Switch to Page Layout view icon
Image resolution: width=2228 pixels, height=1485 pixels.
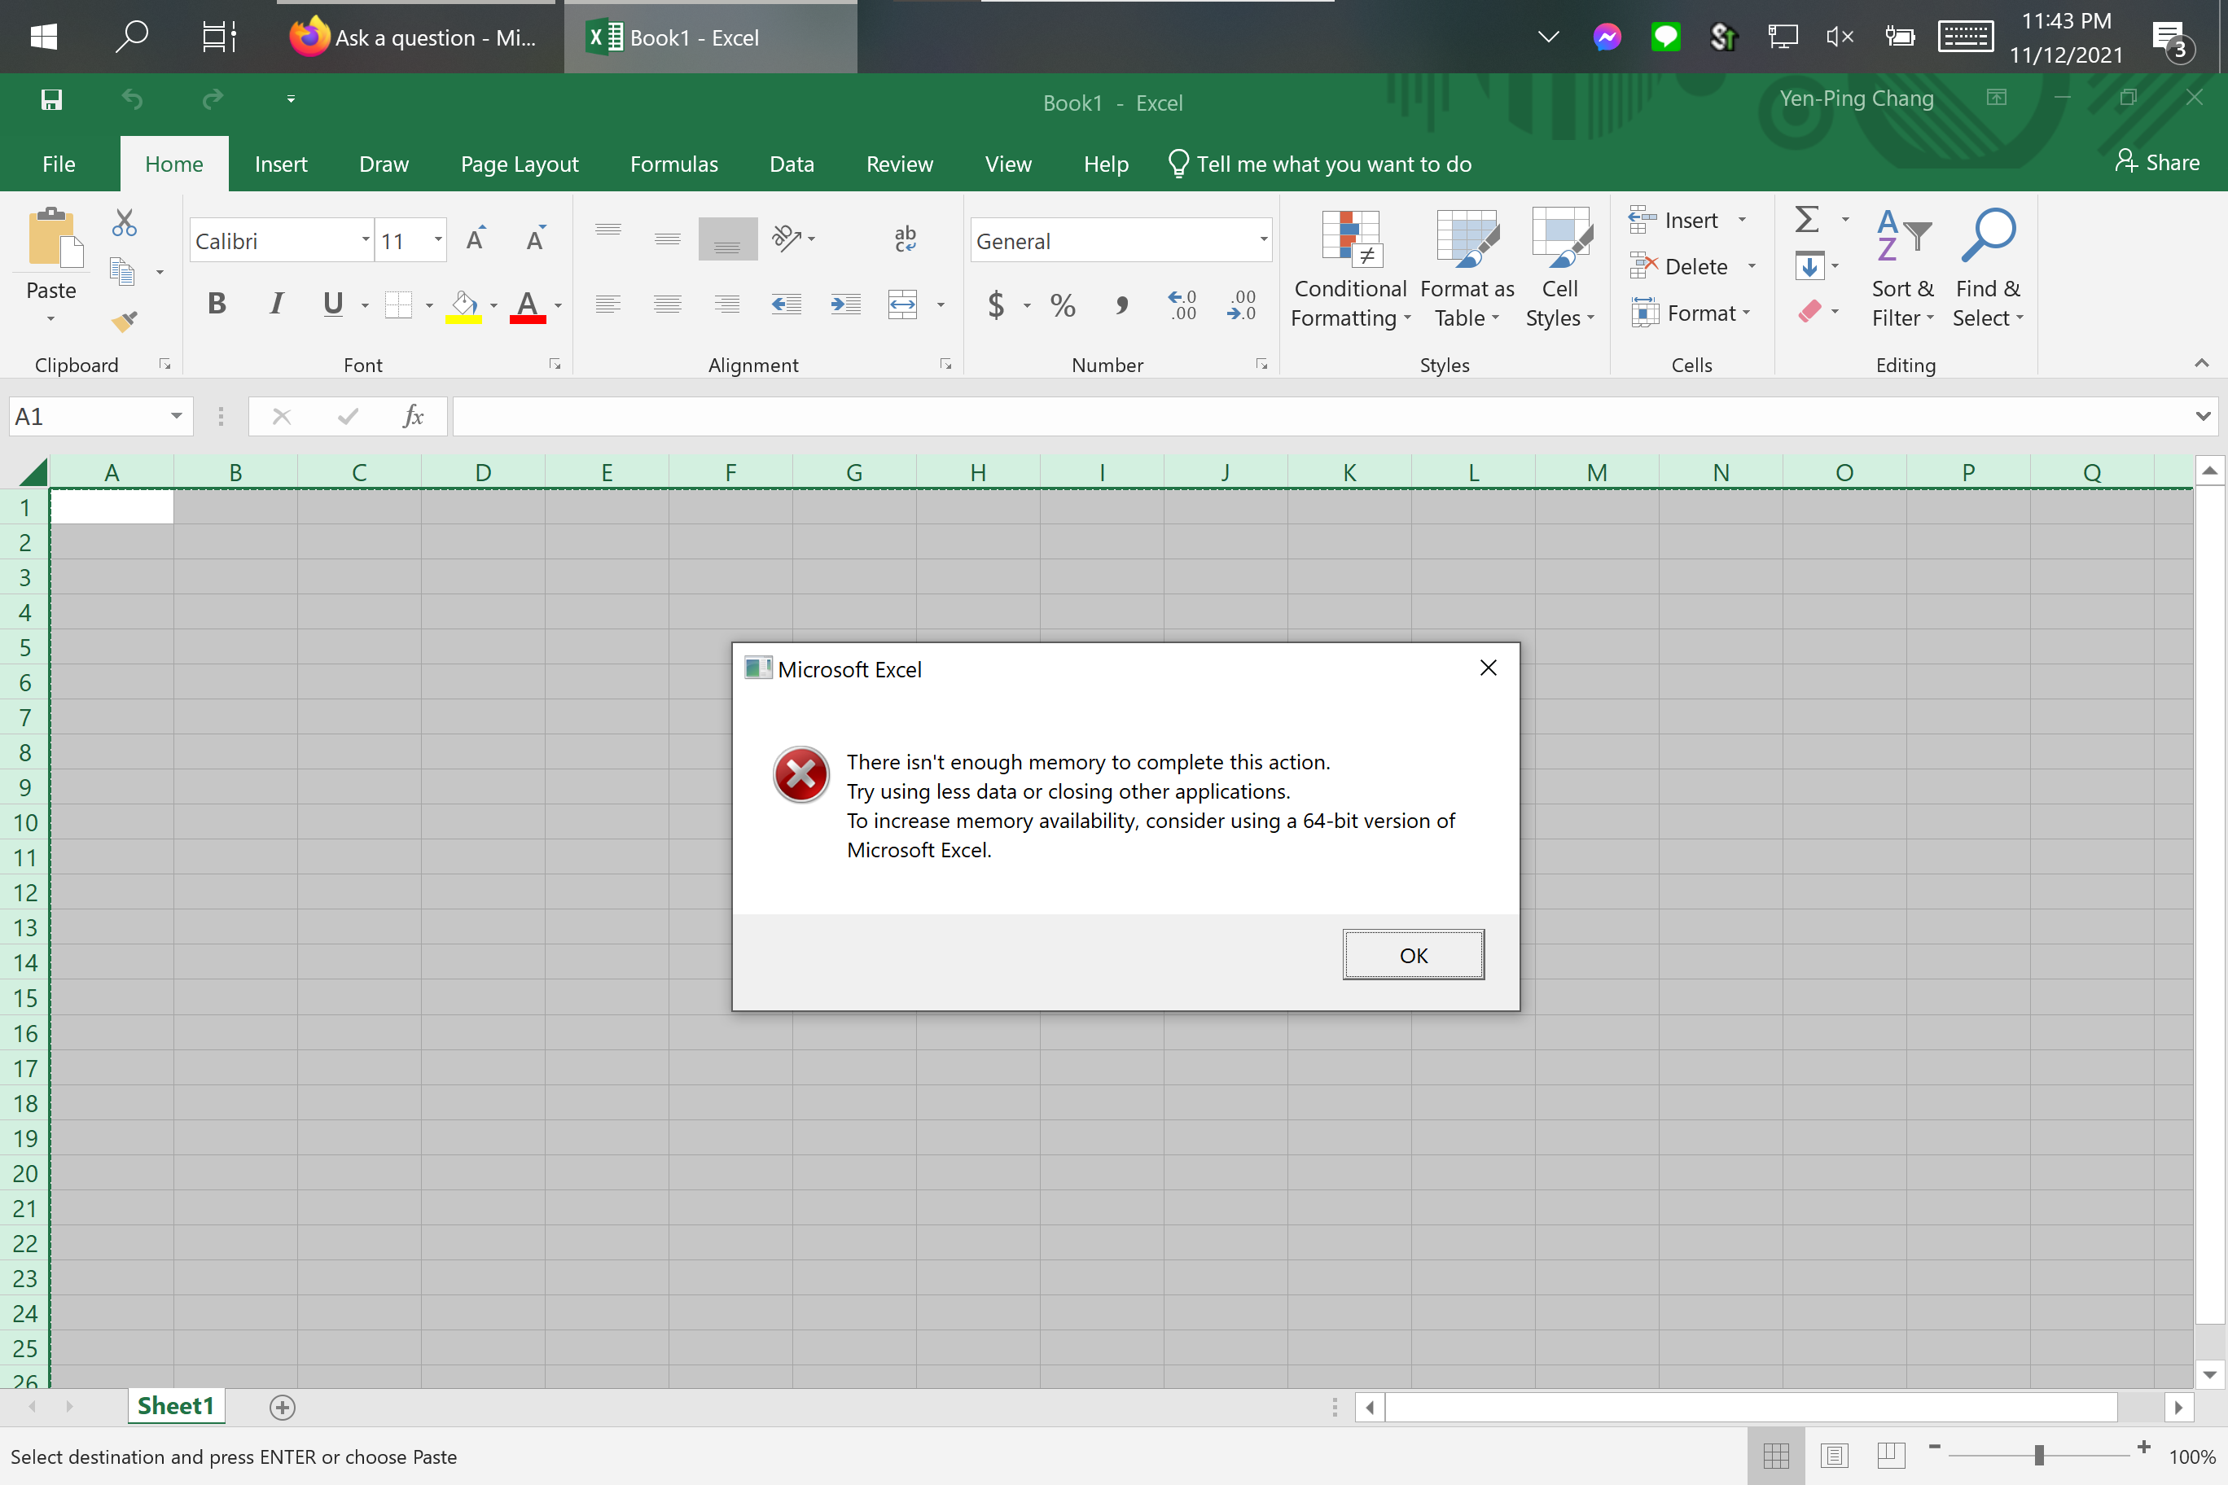(x=1834, y=1456)
